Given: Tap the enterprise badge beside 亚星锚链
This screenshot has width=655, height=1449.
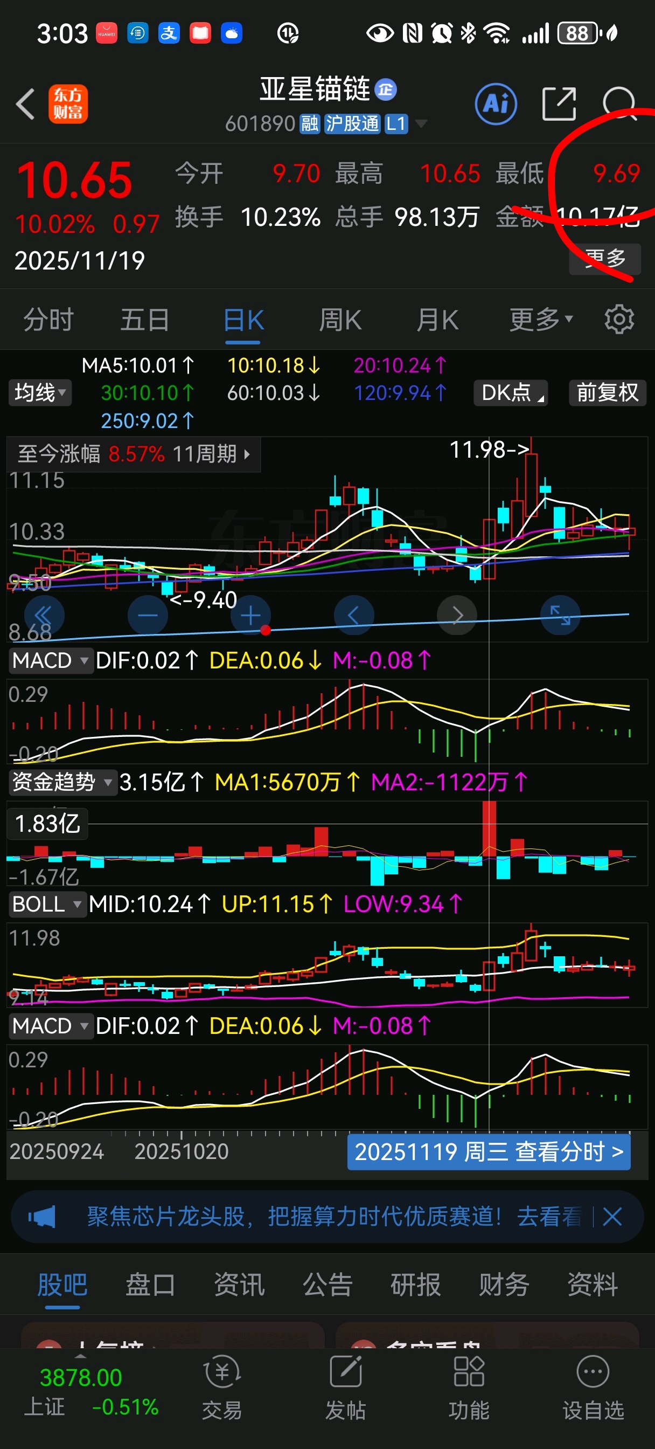Looking at the screenshot, I should point(386,89).
